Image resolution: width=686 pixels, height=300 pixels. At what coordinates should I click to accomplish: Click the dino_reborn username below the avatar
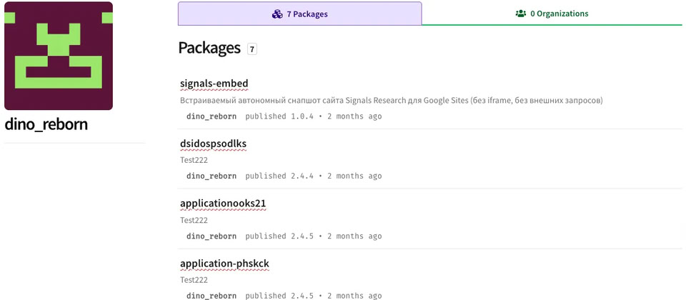click(46, 124)
